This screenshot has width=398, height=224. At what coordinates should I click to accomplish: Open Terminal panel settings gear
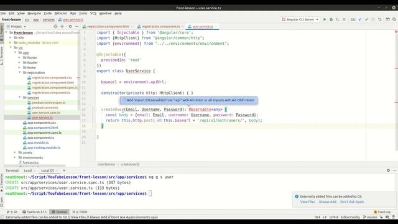tap(388, 170)
